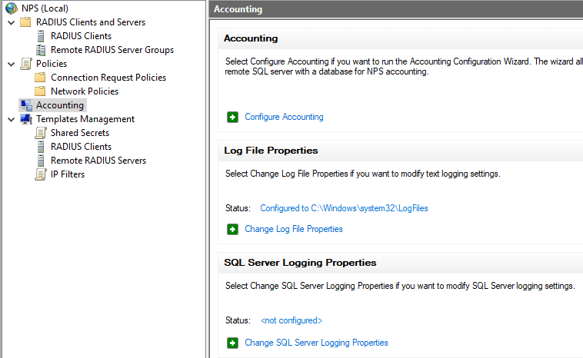The width and height of the screenshot is (583, 358).
Task: Click the Remote RADIUS Server Groups icon
Action: pos(41,50)
